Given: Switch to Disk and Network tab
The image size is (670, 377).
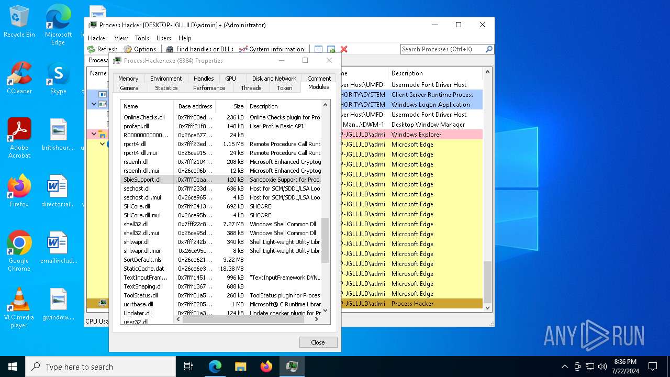Looking at the screenshot, I should point(274,79).
